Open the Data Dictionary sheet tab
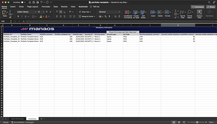217x124 pixels. [17, 119]
